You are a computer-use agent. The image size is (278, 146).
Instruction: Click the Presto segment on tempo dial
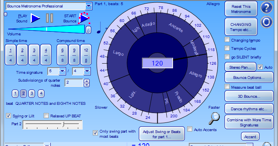[x=179, y=97]
